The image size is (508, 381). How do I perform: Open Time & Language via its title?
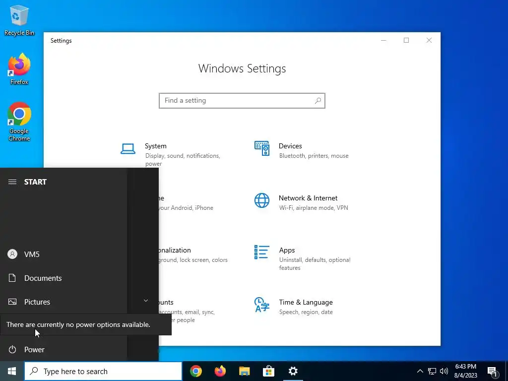[306, 302]
